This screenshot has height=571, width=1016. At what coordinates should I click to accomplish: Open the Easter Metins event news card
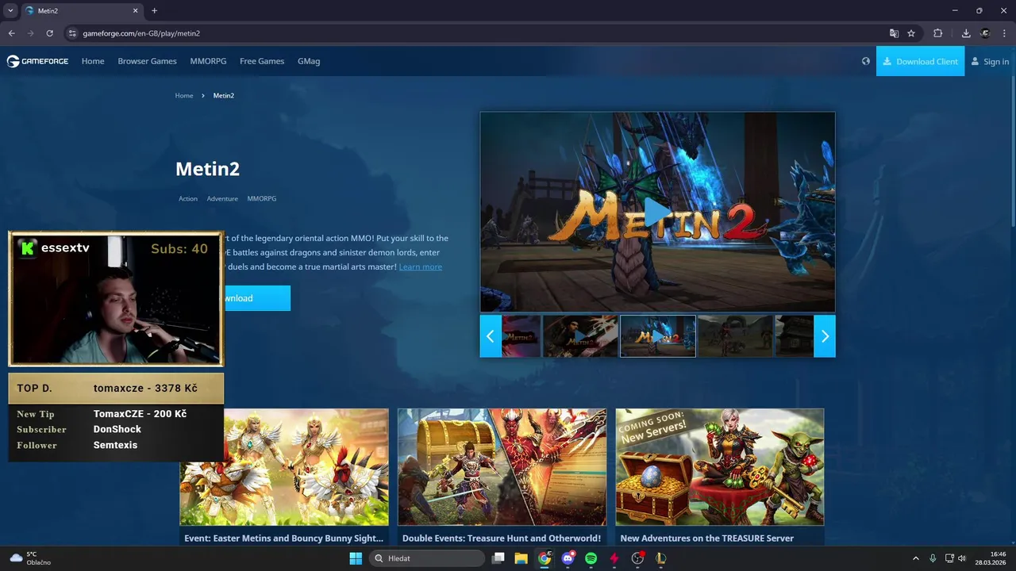(284, 477)
